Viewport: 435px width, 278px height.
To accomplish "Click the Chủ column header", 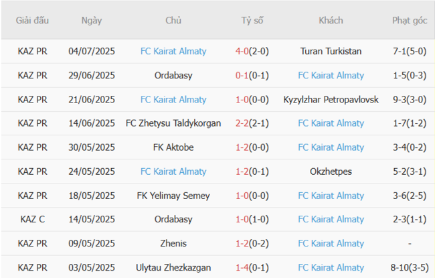I will pos(173,21).
